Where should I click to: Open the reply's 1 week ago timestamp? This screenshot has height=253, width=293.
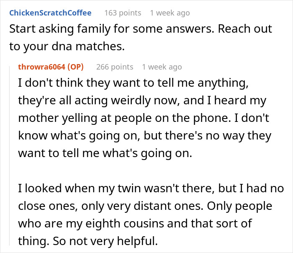click(x=162, y=67)
